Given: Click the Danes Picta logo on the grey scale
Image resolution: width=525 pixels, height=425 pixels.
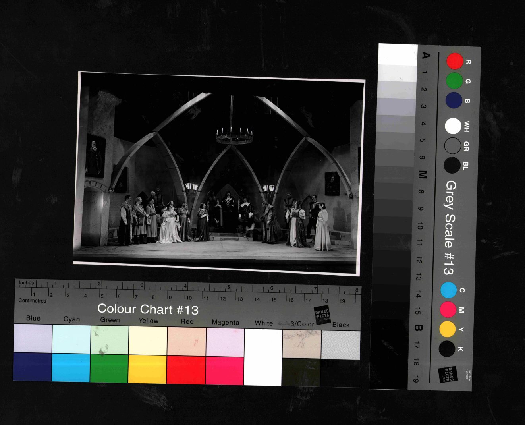Looking at the screenshot, I should [448, 374].
